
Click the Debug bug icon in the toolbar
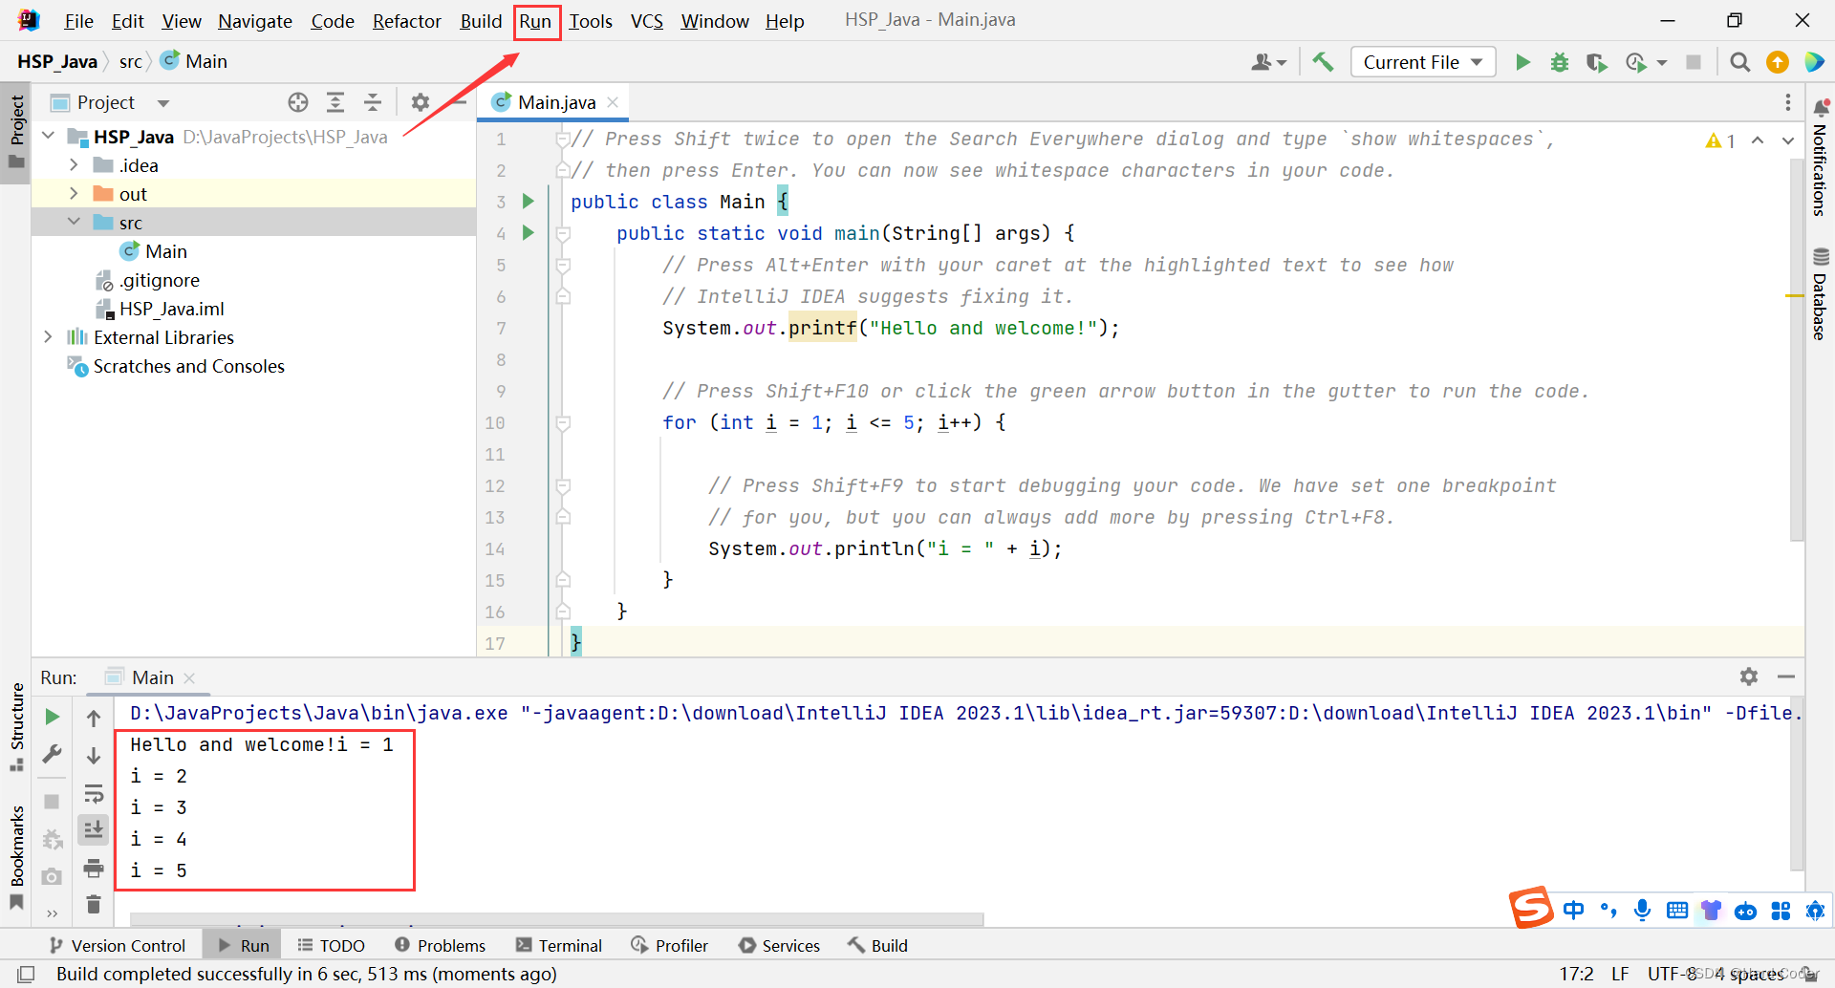[1560, 62]
